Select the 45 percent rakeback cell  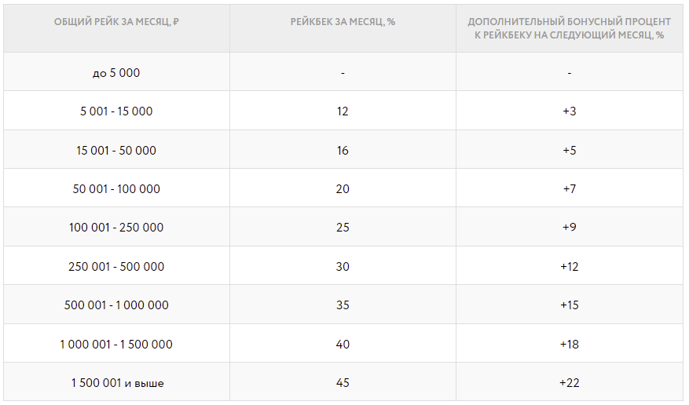343,383
